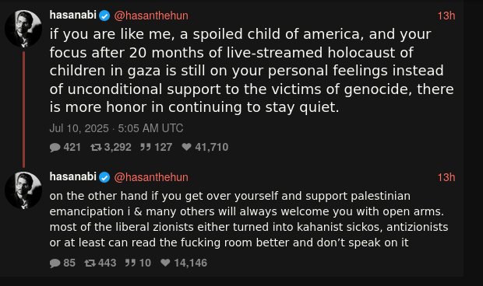
Task: Retweet the second tweet showing 443
Action: (90, 263)
